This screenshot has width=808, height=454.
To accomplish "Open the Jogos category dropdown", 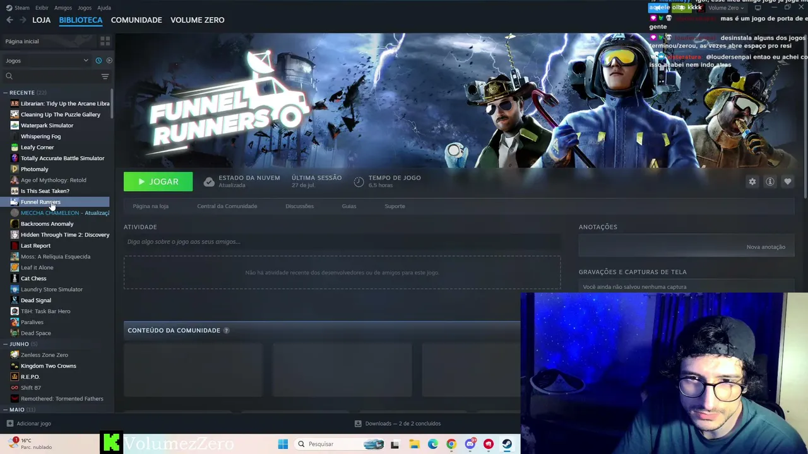I will (x=47, y=61).
